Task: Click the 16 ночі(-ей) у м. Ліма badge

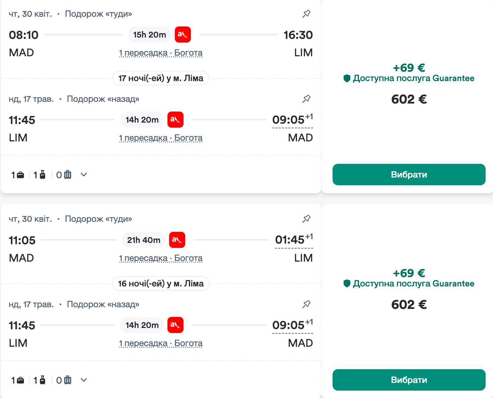Action: pos(161,283)
